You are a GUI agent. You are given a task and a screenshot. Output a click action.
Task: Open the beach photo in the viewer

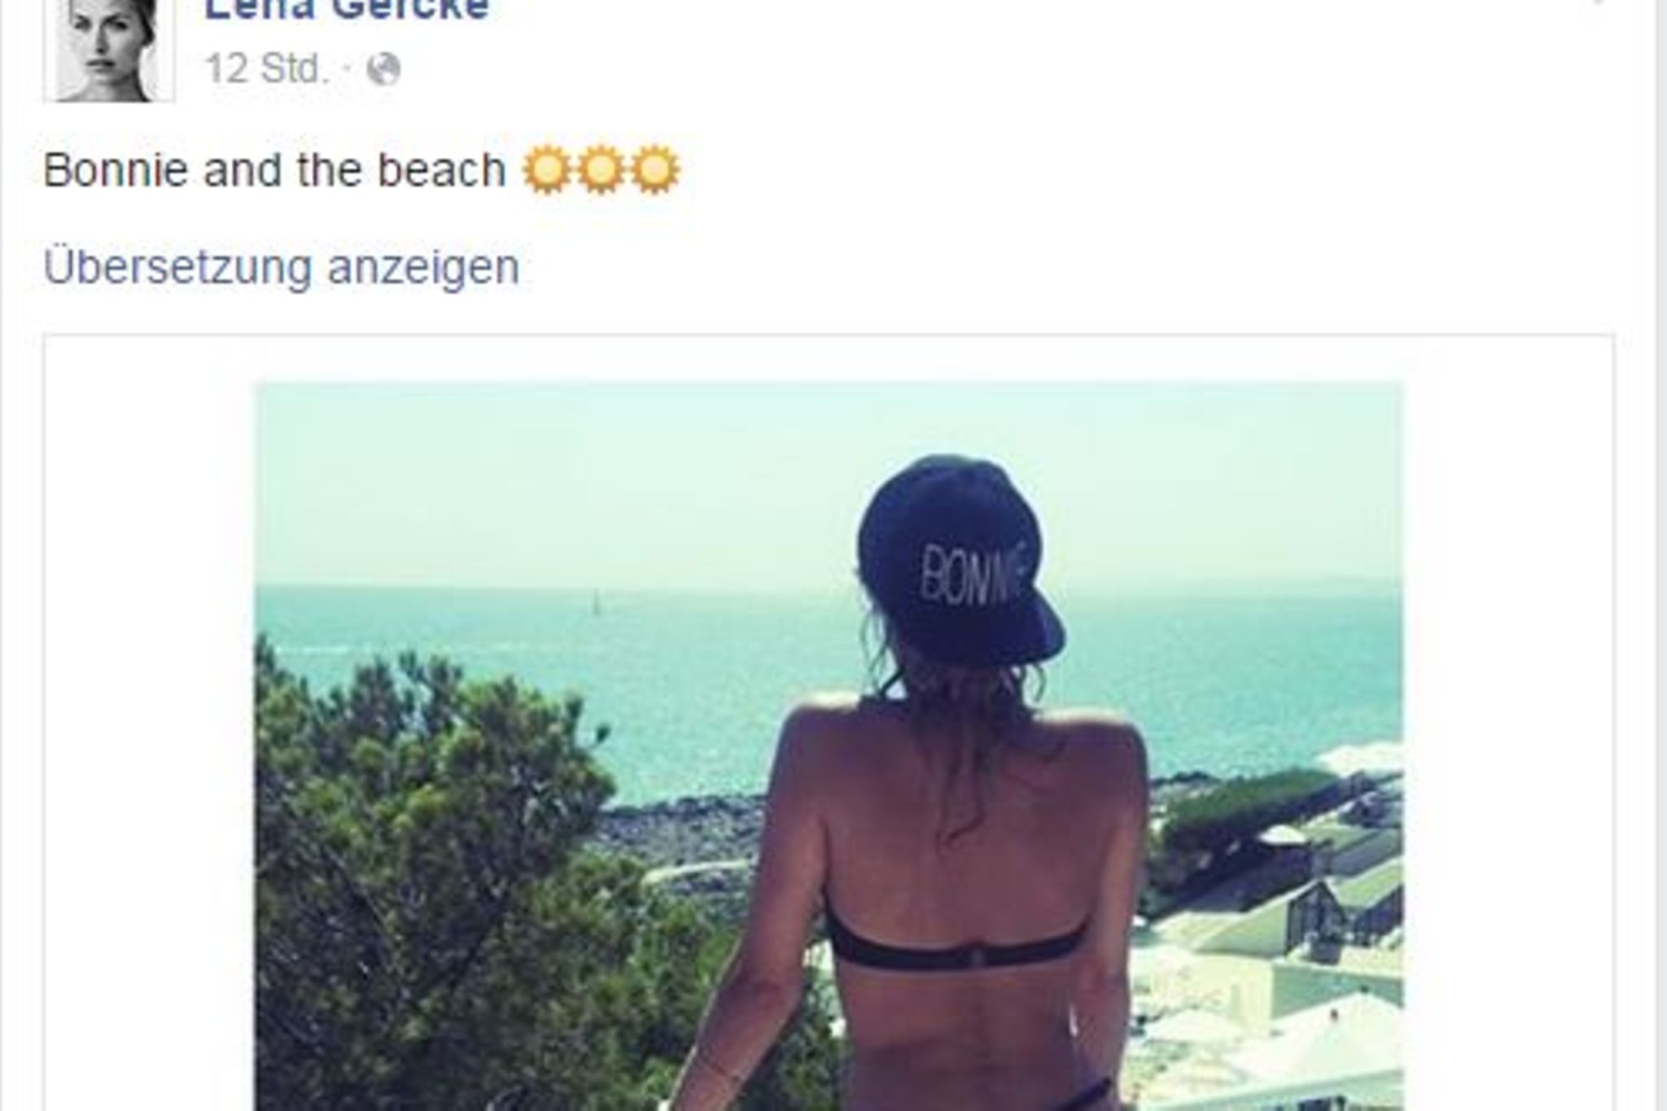[829, 746]
